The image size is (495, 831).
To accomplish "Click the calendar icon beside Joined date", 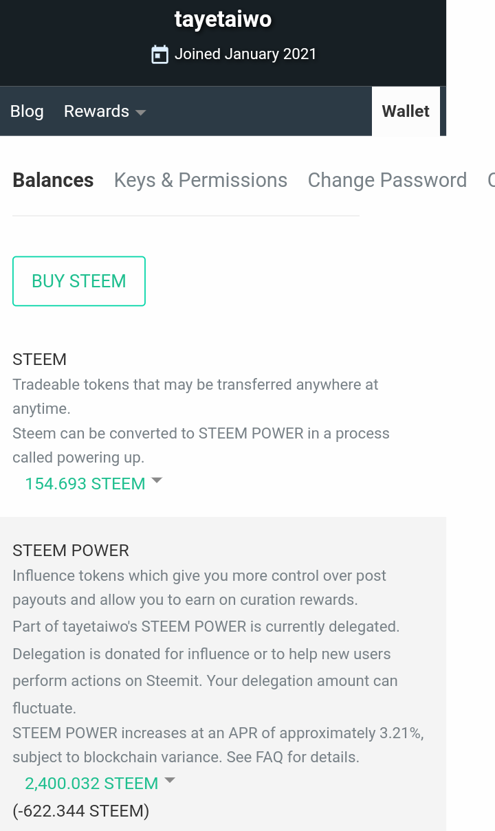I will pos(159,54).
